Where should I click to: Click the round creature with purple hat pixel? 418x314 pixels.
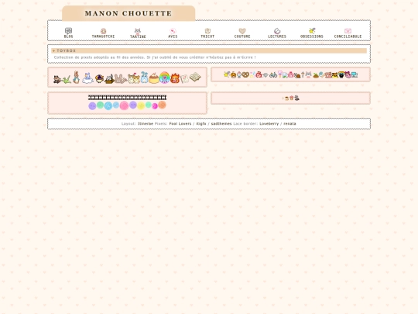99,79
